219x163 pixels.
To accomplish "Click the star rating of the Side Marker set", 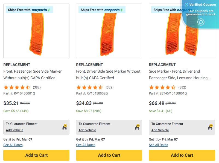I will click(x=162, y=88).
